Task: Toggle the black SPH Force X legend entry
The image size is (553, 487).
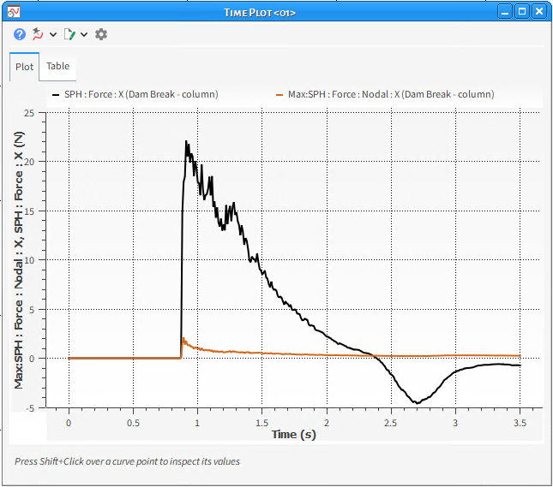Action: point(135,94)
